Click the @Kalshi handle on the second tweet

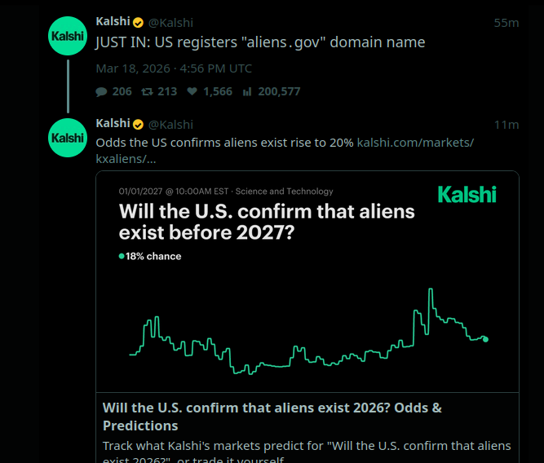click(170, 124)
